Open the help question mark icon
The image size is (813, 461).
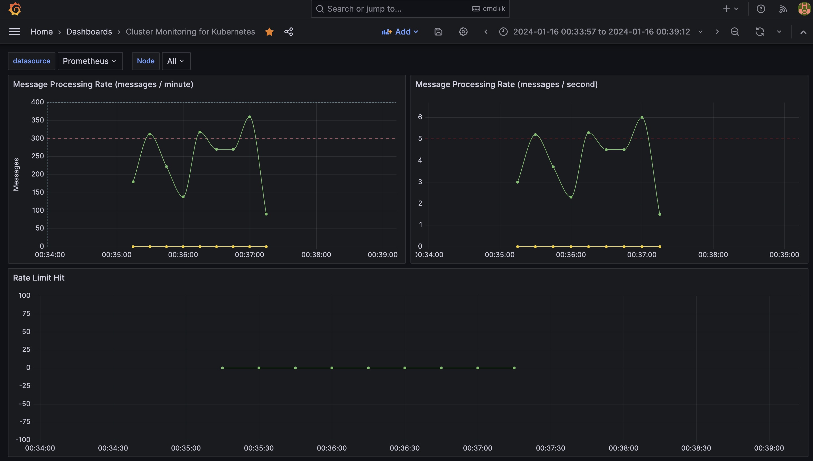pos(761,9)
